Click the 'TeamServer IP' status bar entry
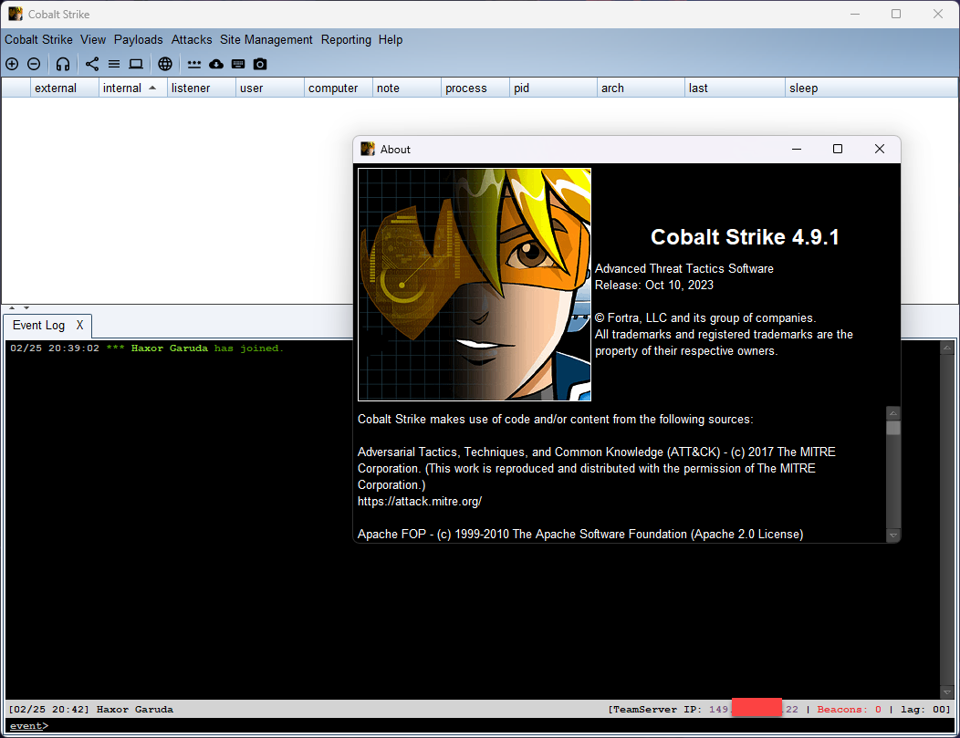 click(x=703, y=709)
